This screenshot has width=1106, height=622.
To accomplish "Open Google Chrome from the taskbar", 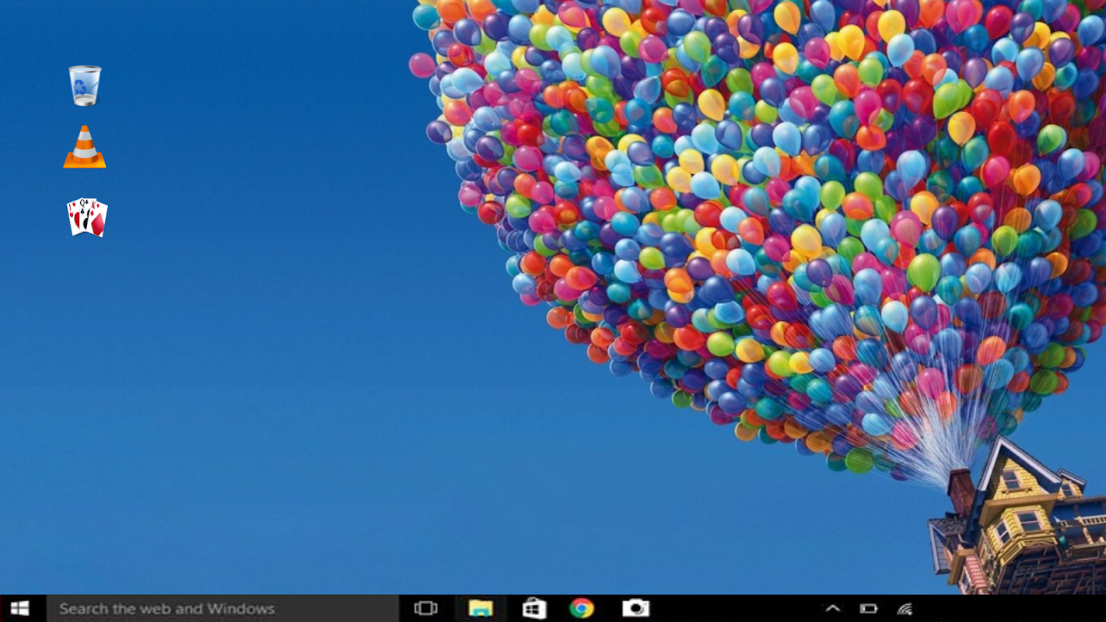I will click(582, 608).
